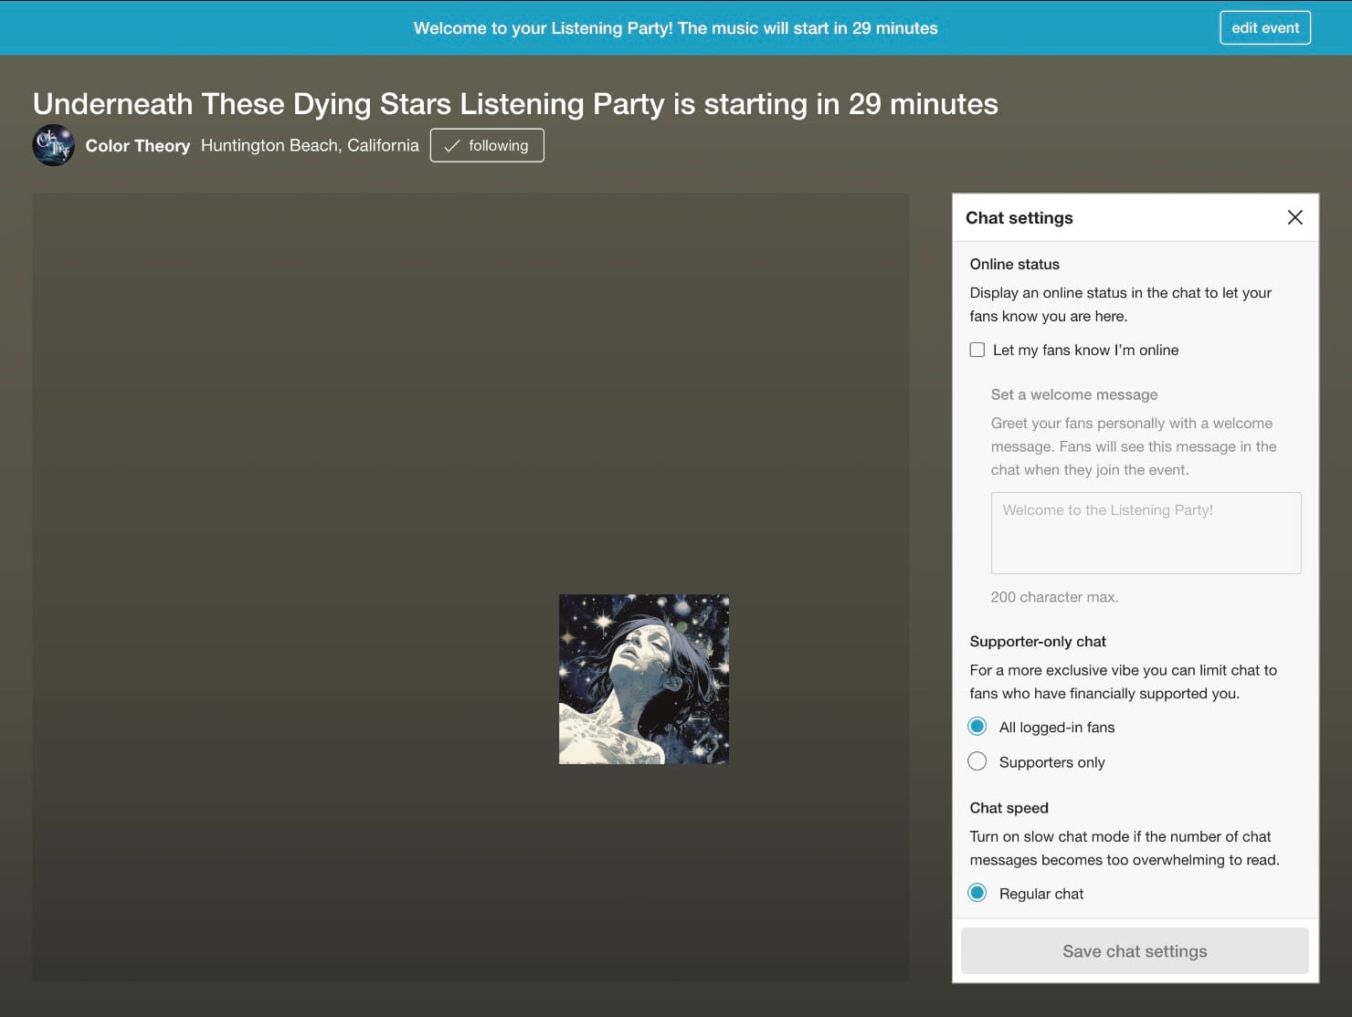Unfollow via the 'following' button
Image resolution: width=1352 pixels, height=1017 pixels.
[x=486, y=144]
